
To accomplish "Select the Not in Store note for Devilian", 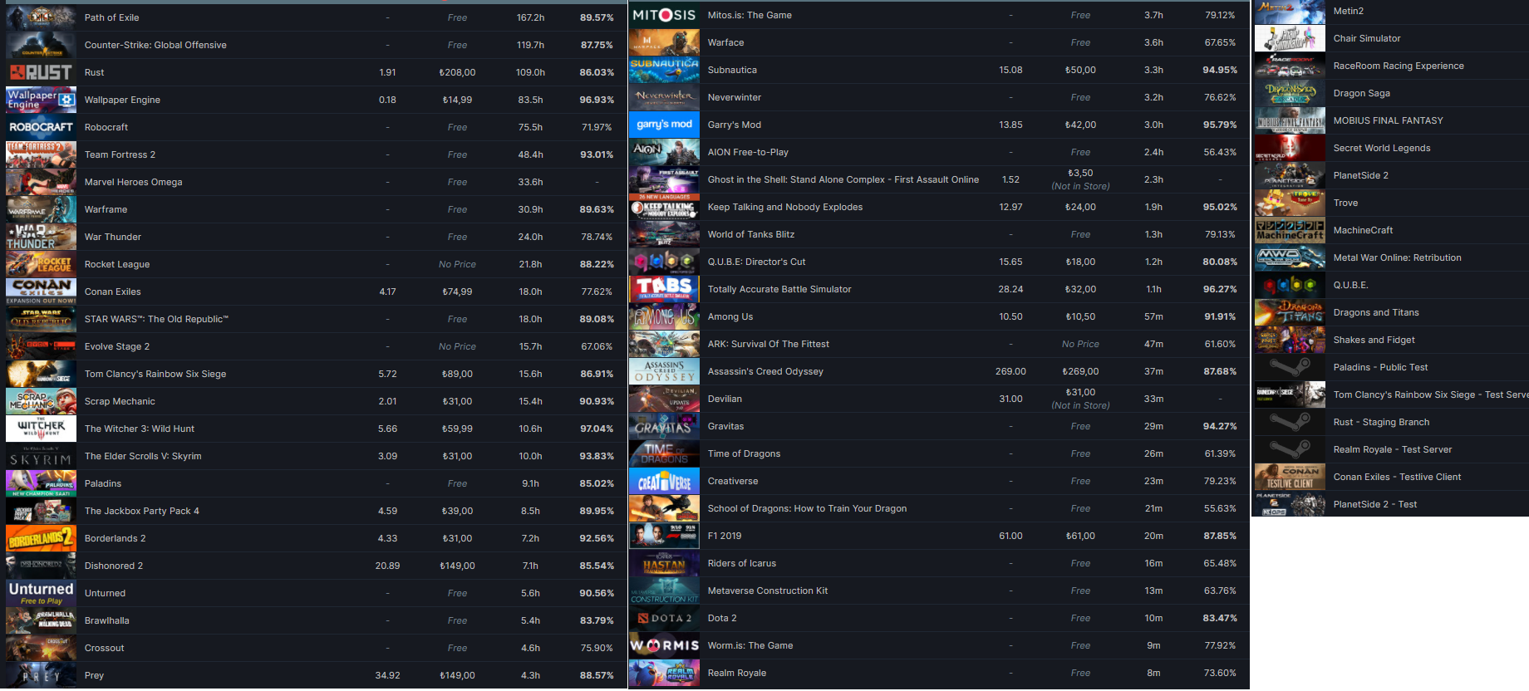I will point(1080,405).
